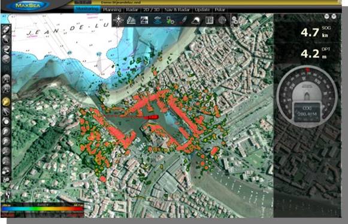Open the gears settings icon right of toolbar

[x=235, y=20]
